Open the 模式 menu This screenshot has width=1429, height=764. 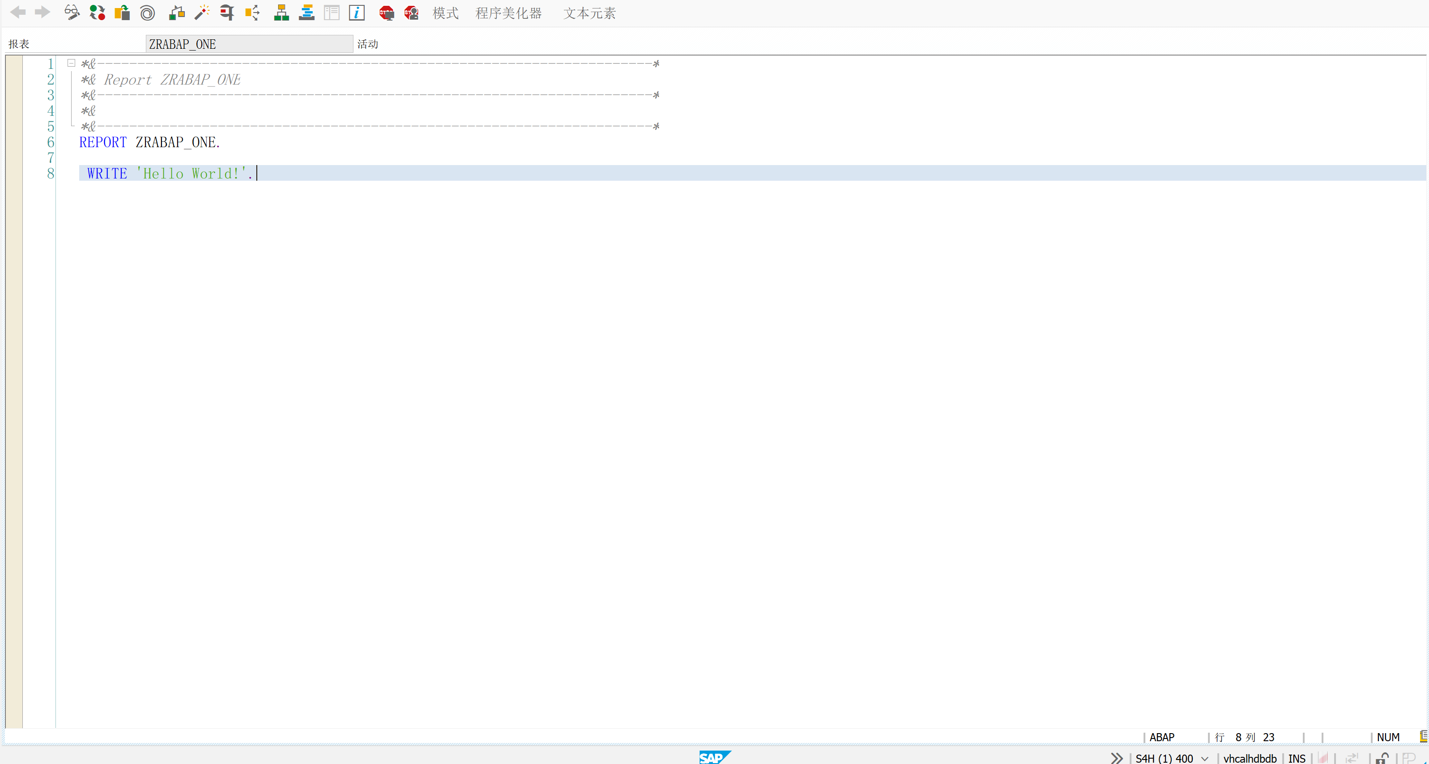446,13
